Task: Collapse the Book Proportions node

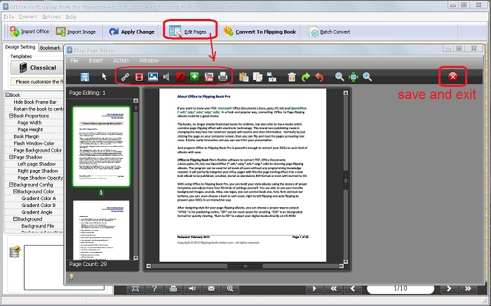Action: click(11, 116)
